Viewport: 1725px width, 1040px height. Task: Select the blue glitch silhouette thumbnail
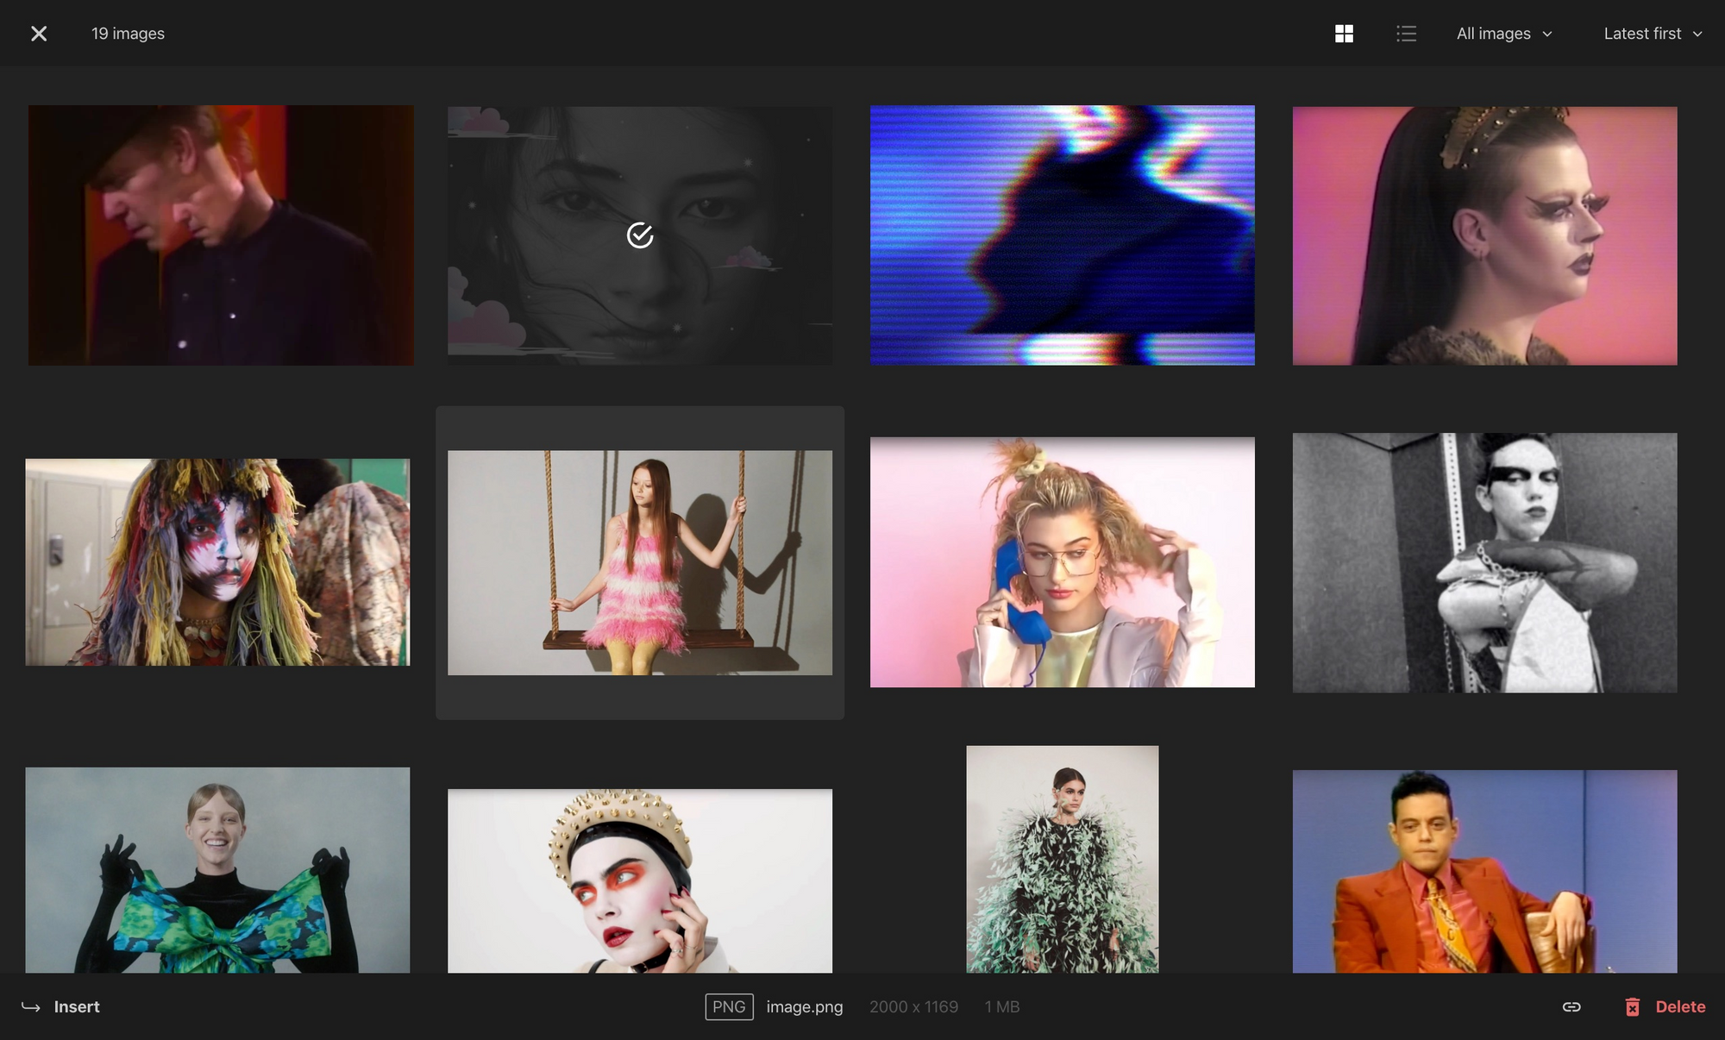coord(1063,235)
